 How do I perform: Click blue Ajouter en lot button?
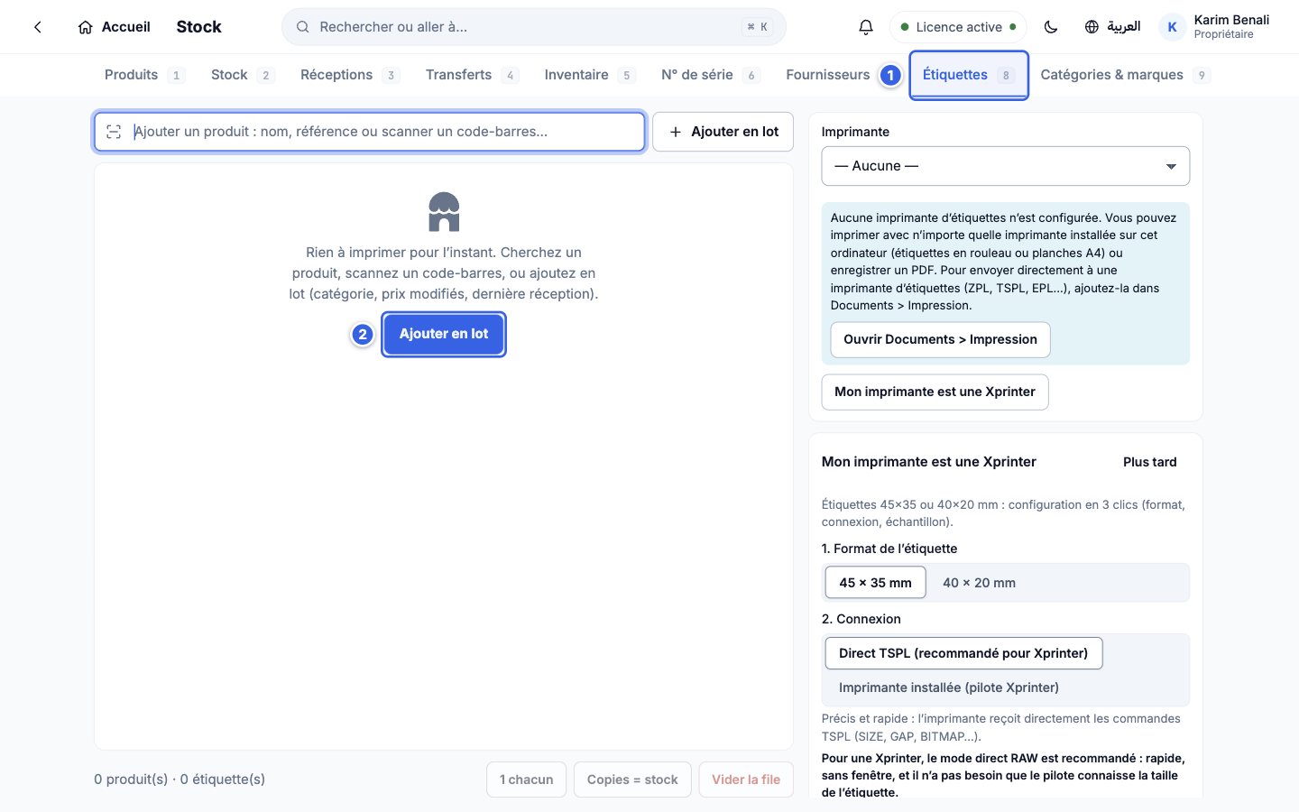[x=444, y=334]
